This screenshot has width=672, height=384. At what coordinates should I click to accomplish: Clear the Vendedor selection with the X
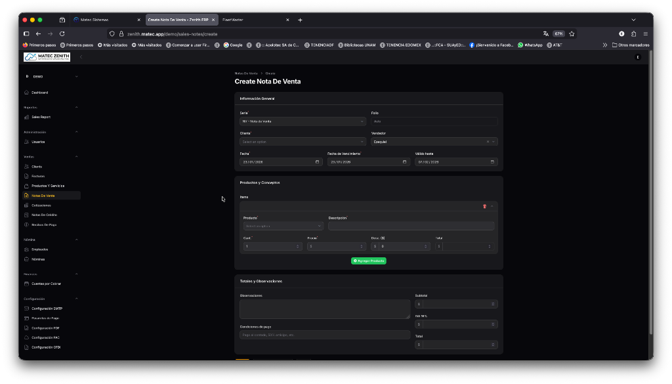click(x=488, y=142)
